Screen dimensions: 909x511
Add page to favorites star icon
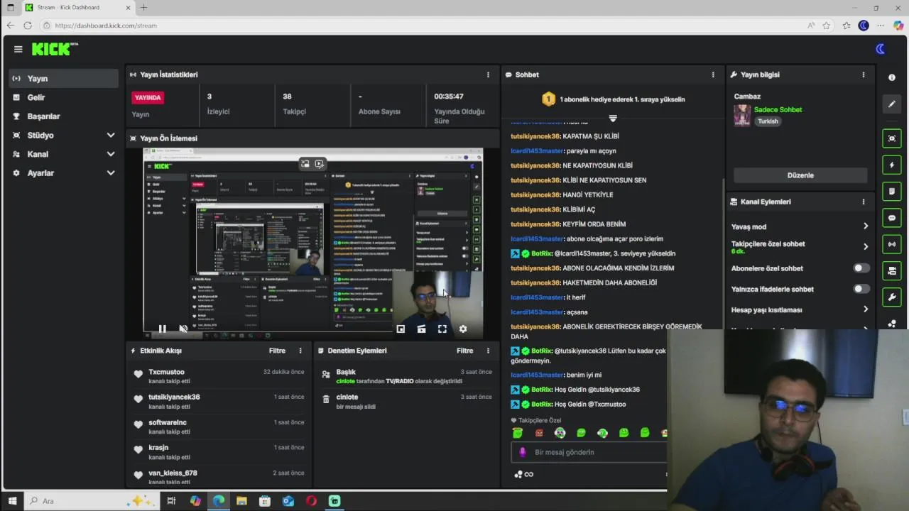[827, 26]
